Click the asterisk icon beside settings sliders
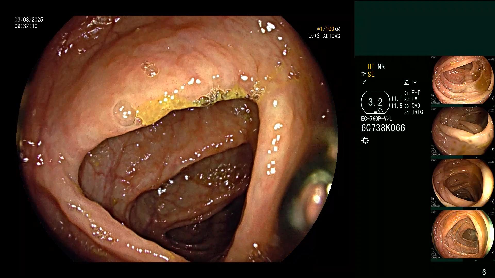495x278 pixels. pyautogui.click(x=415, y=82)
